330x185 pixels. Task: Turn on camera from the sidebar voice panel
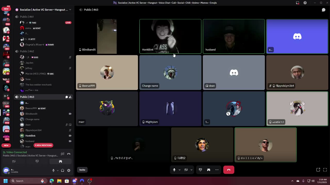pos(14,161)
